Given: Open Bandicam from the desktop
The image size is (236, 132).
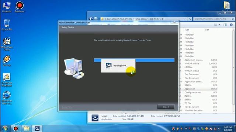Looking at the screenshot, I should tap(20, 7).
